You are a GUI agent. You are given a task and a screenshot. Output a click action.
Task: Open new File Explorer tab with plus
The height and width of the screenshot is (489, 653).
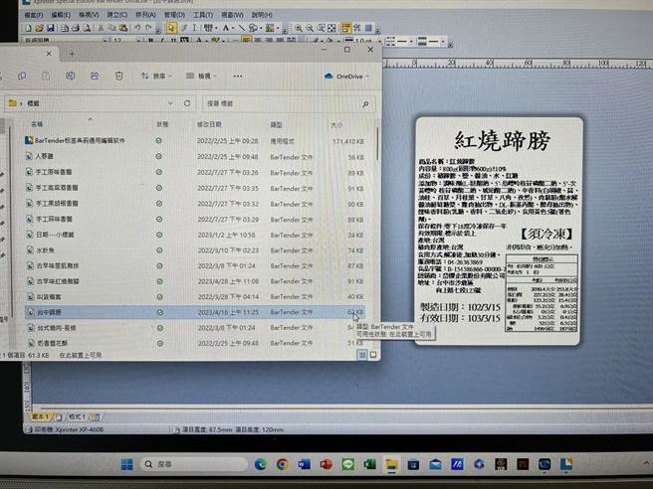pos(71,53)
